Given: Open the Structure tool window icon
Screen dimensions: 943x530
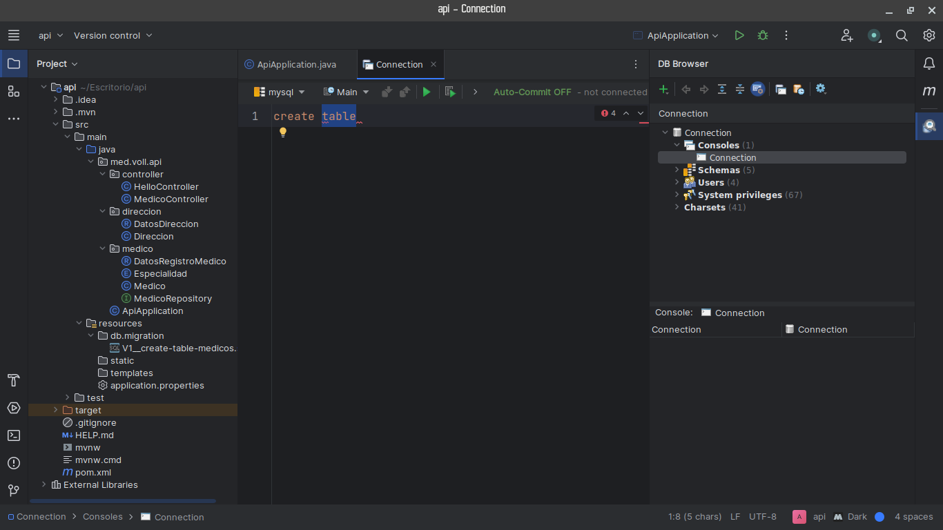Looking at the screenshot, I should [14, 91].
